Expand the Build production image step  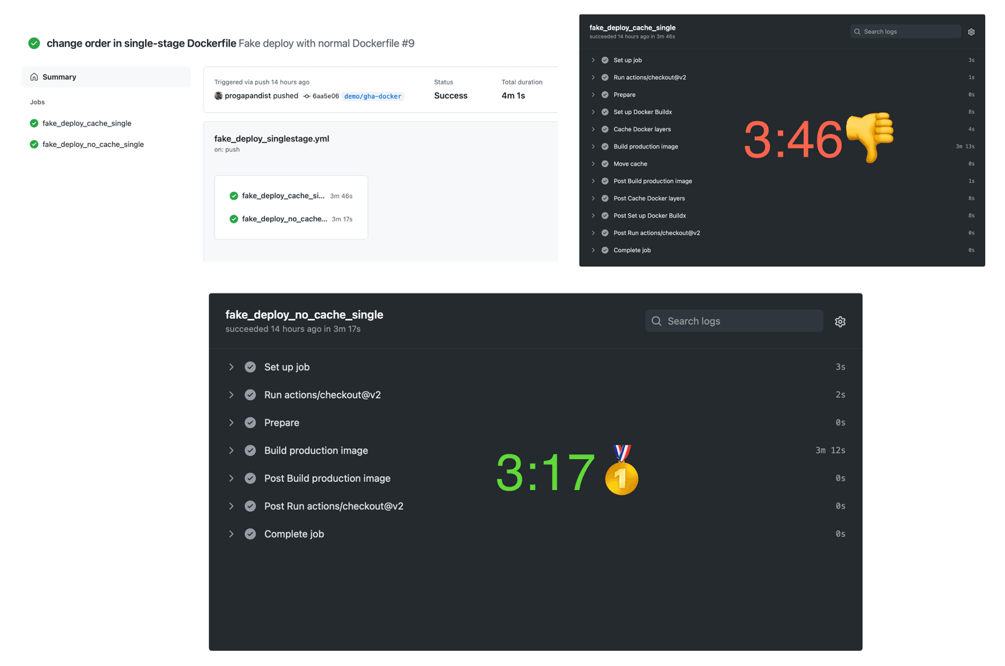[x=232, y=450]
